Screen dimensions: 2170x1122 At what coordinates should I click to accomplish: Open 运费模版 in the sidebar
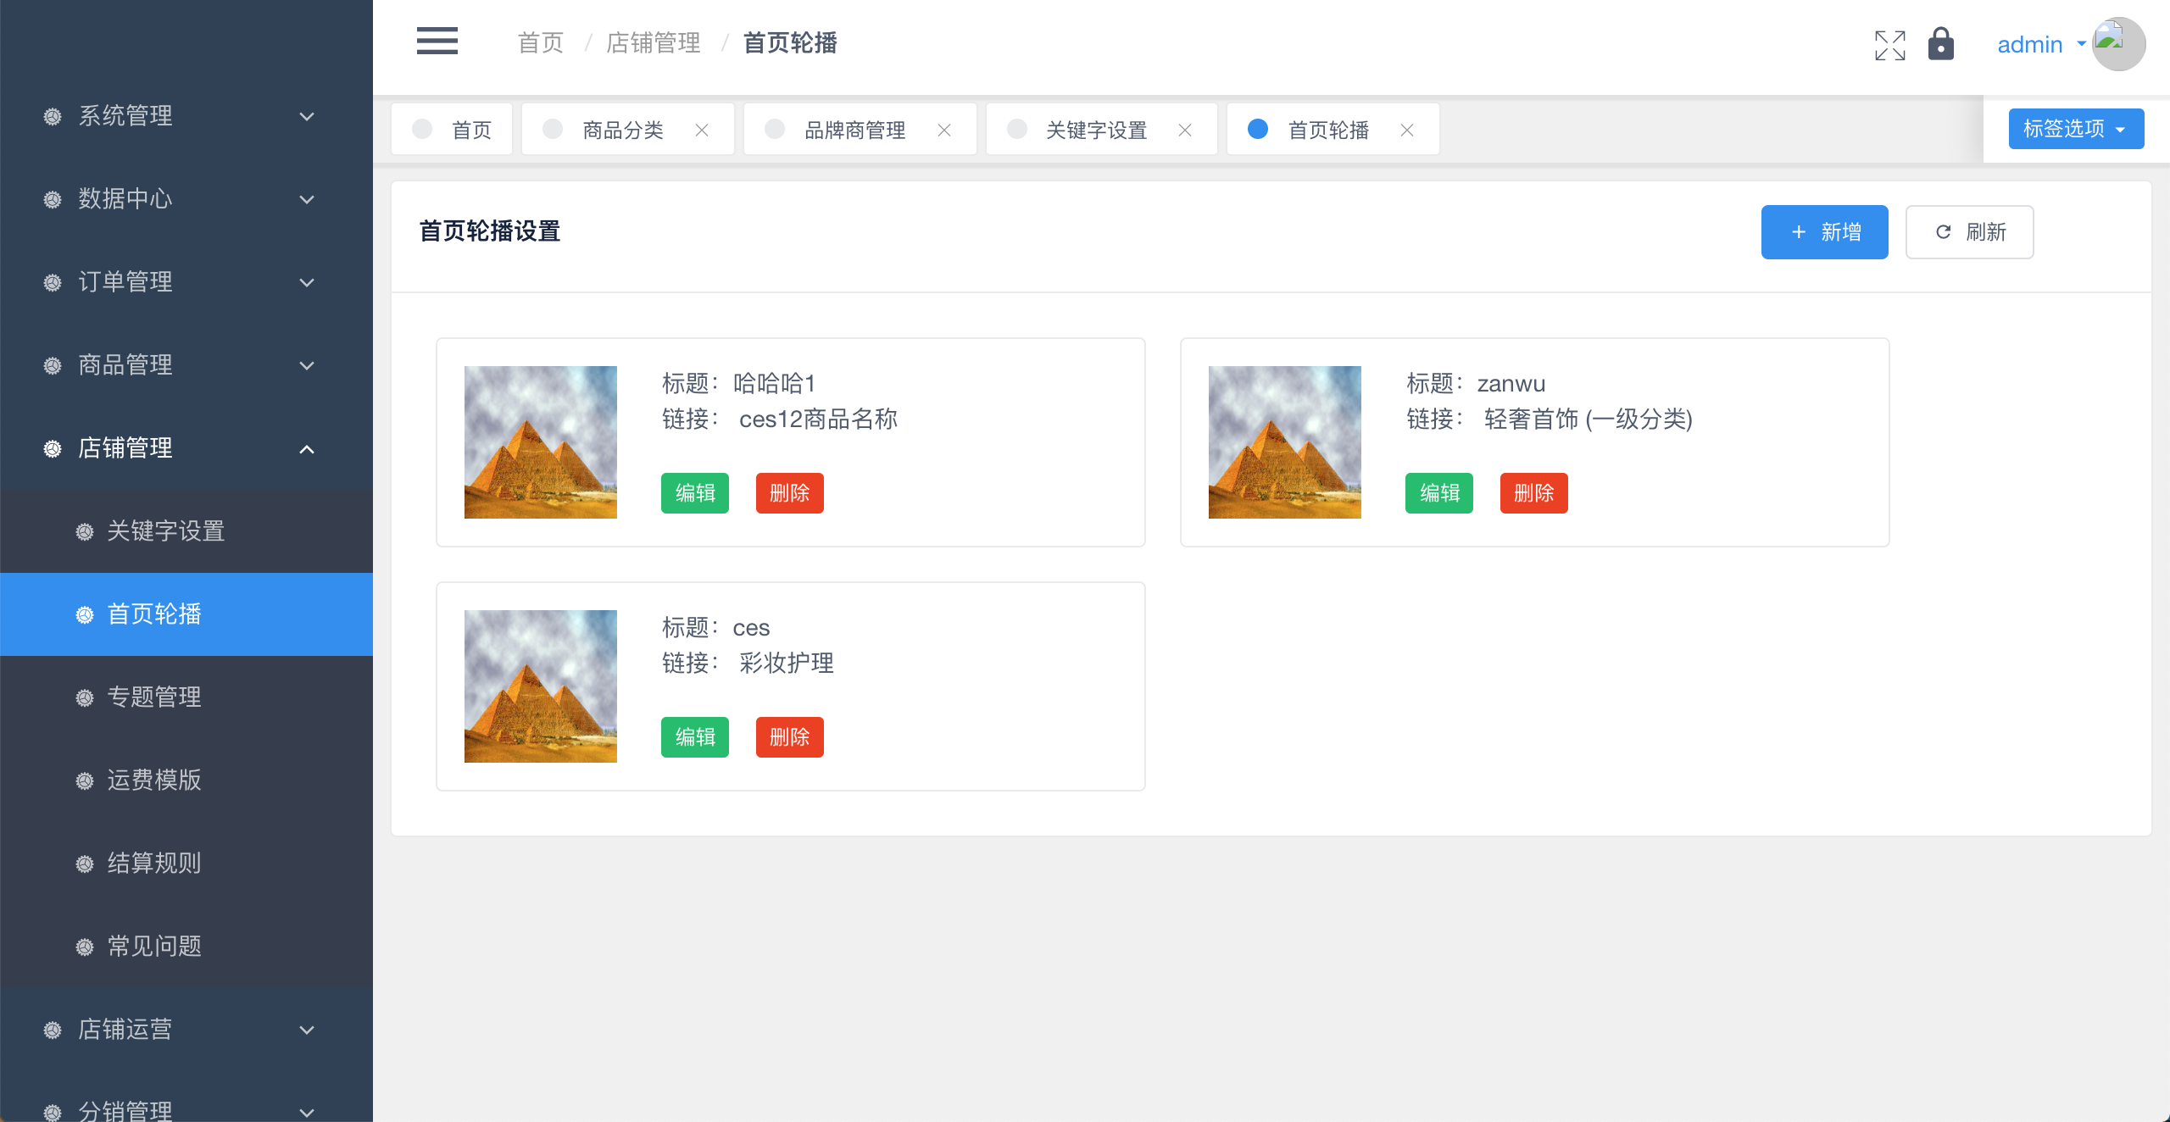click(x=154, y=780)
